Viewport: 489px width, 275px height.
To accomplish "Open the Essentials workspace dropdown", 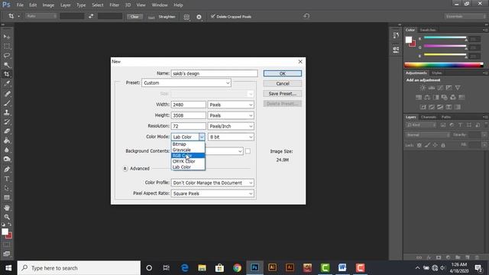I will click(x=465, y=16).
